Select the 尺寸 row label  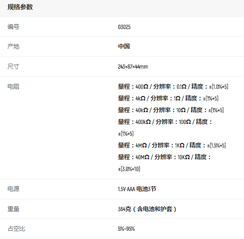tap(13, 67)
